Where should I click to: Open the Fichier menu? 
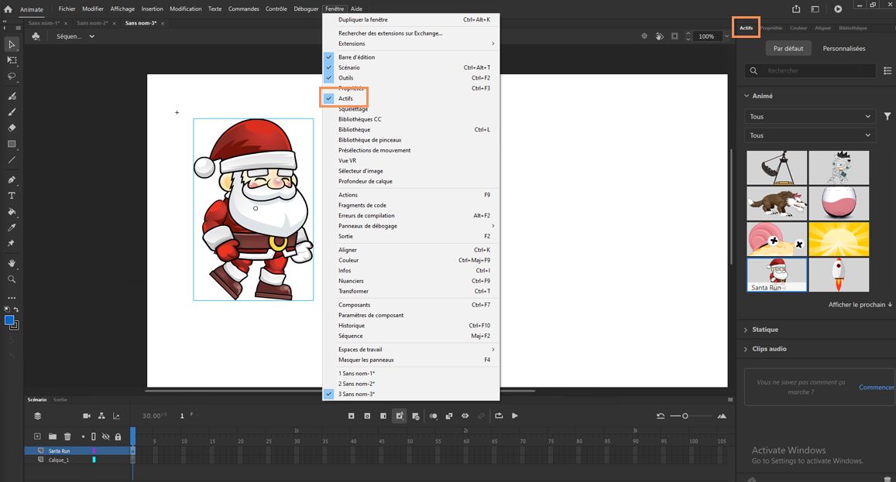[x=67, y=9]
